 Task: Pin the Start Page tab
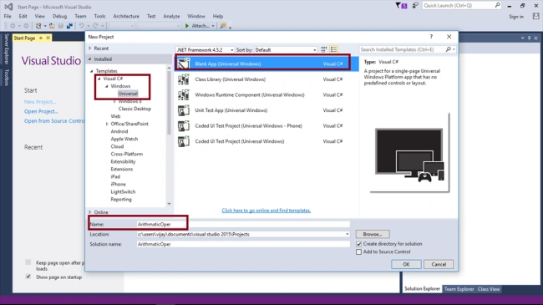coord(41,38)
